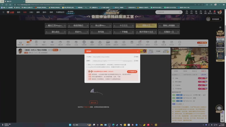Select the 归海念一刀 streamer tab
Image resolution: width=226 pixels, height=127 pixels.
coord(169,32)
